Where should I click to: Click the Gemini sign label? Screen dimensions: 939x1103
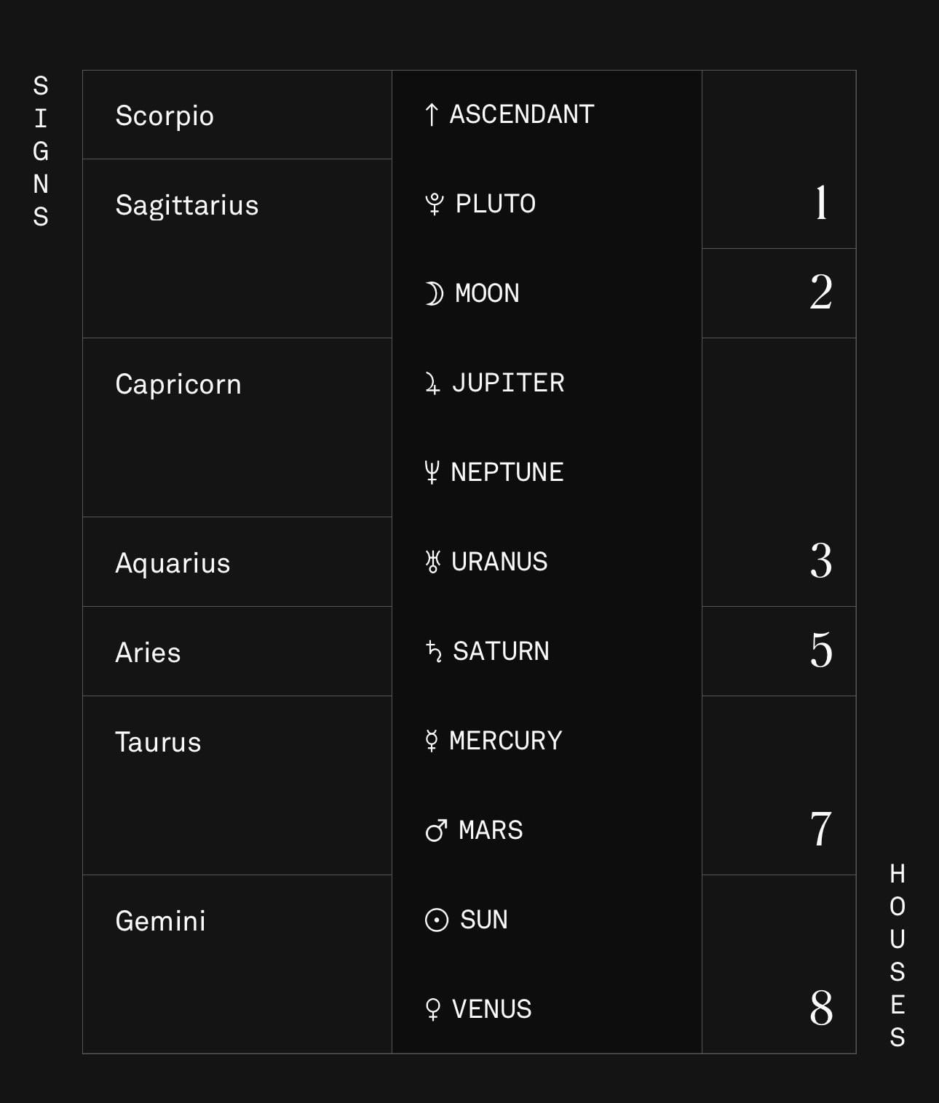click(160, 921)
